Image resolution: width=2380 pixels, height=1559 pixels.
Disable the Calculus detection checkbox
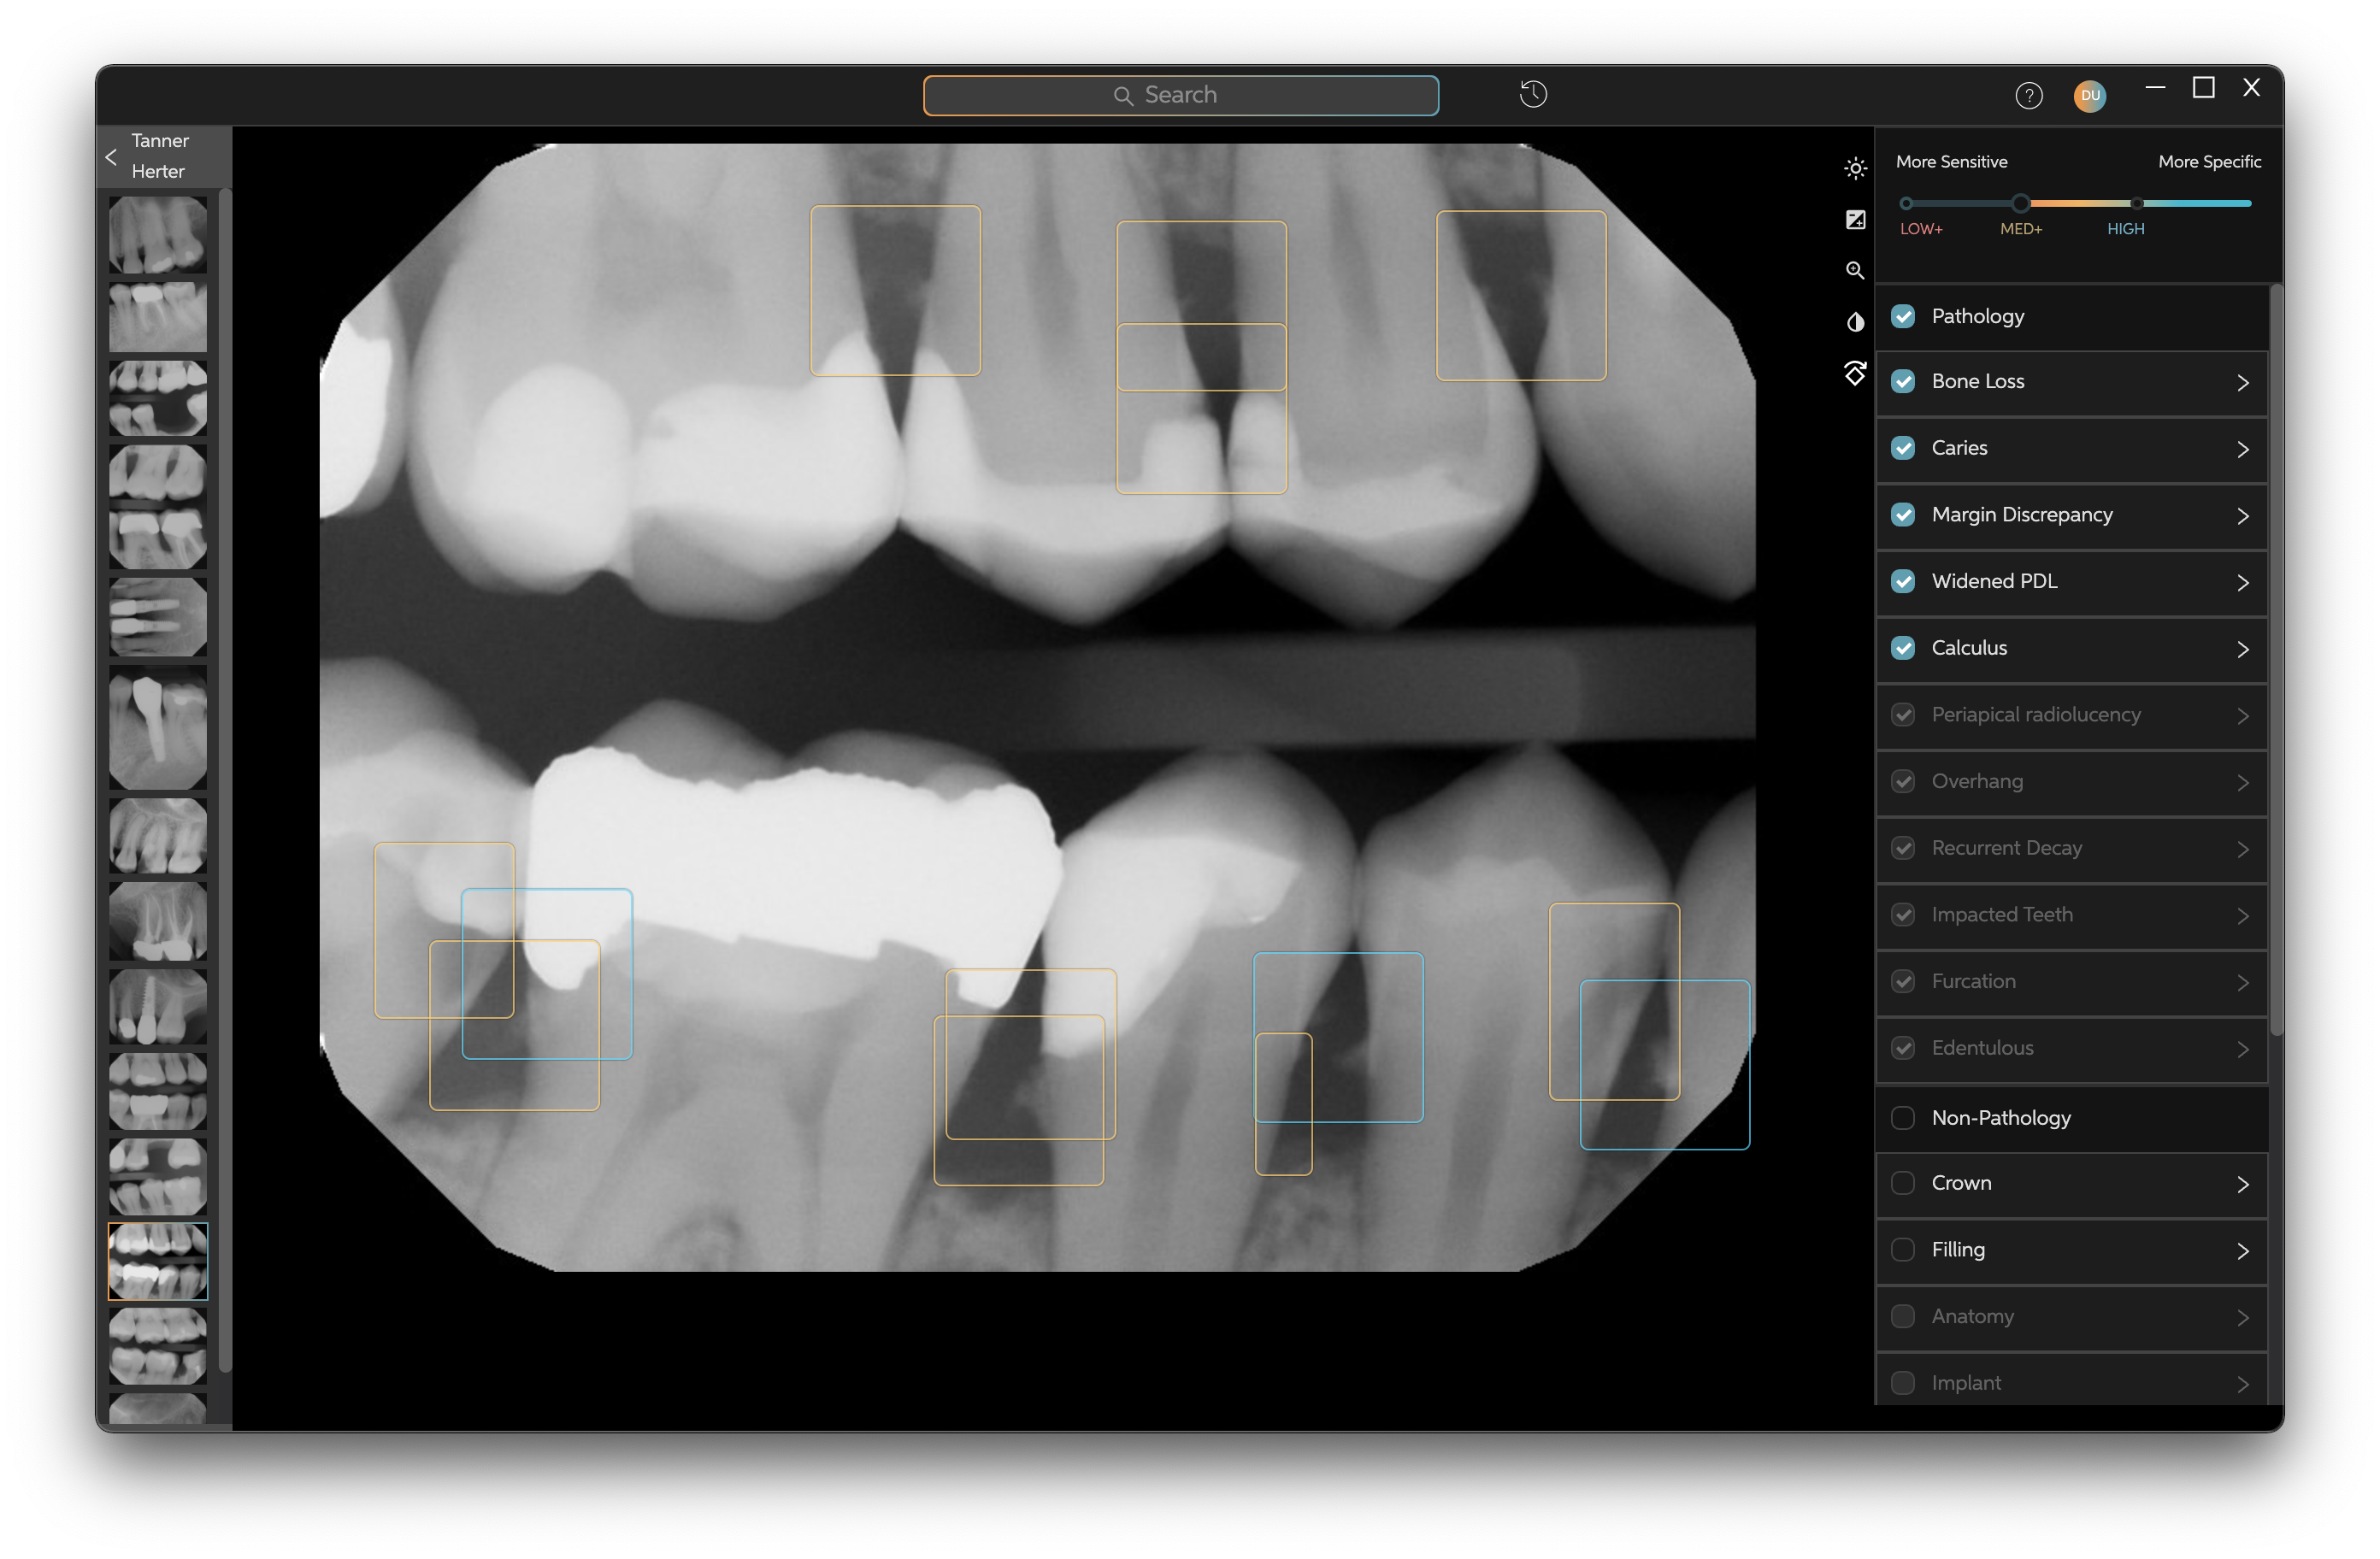coord(1903,648)
